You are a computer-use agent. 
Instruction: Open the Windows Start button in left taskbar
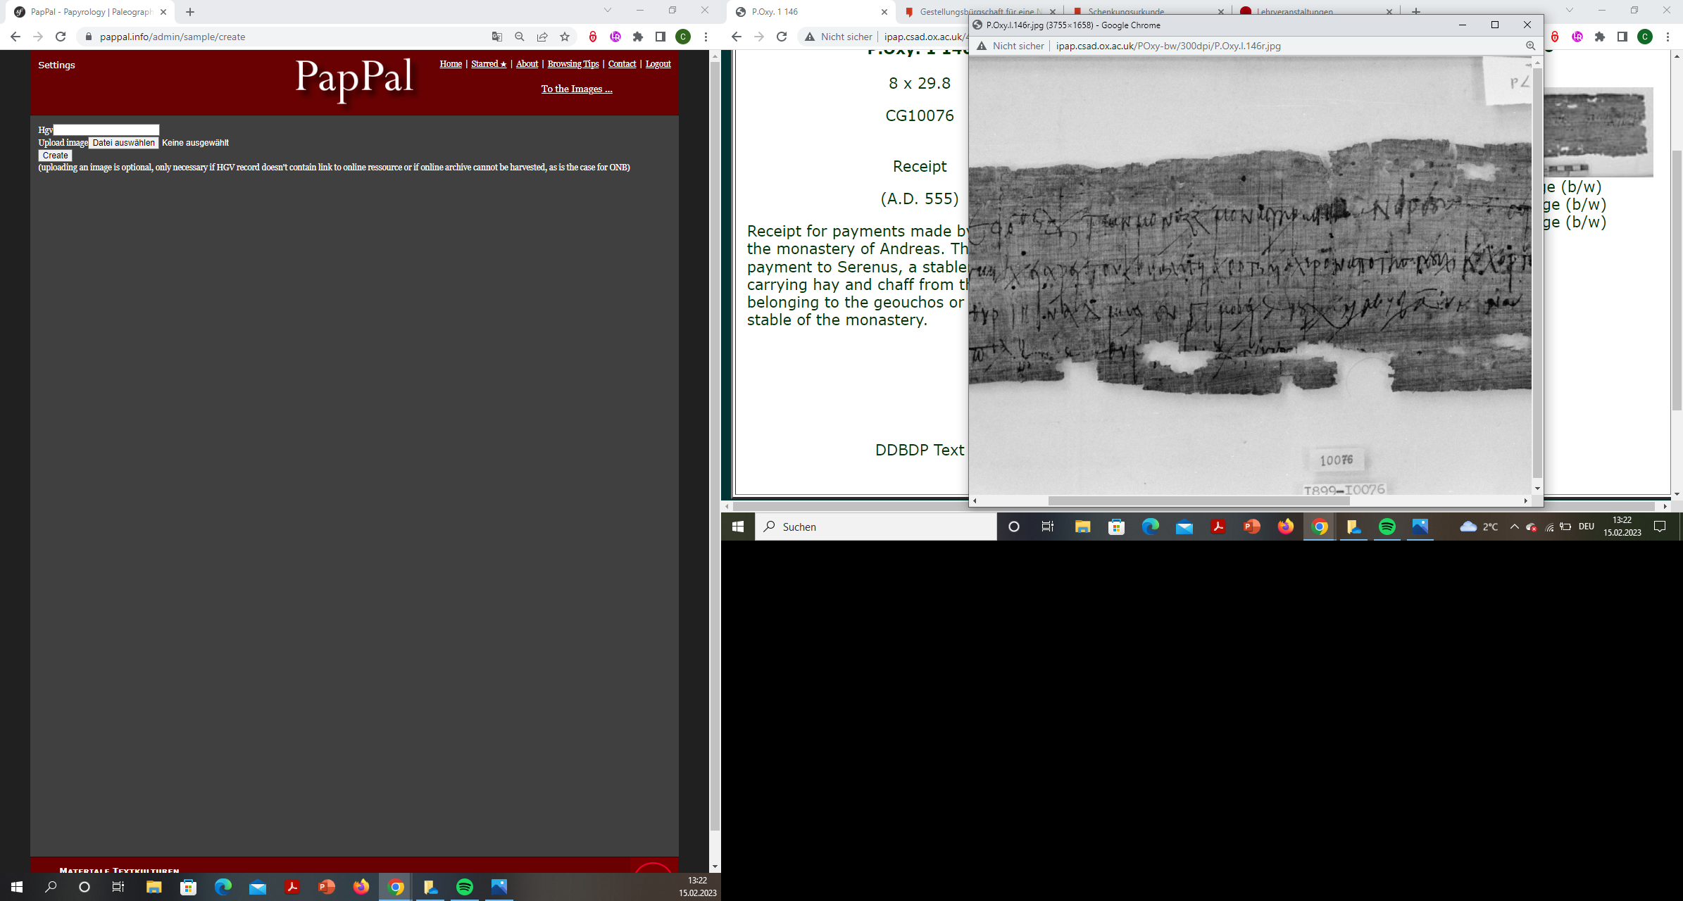[17, 887]
